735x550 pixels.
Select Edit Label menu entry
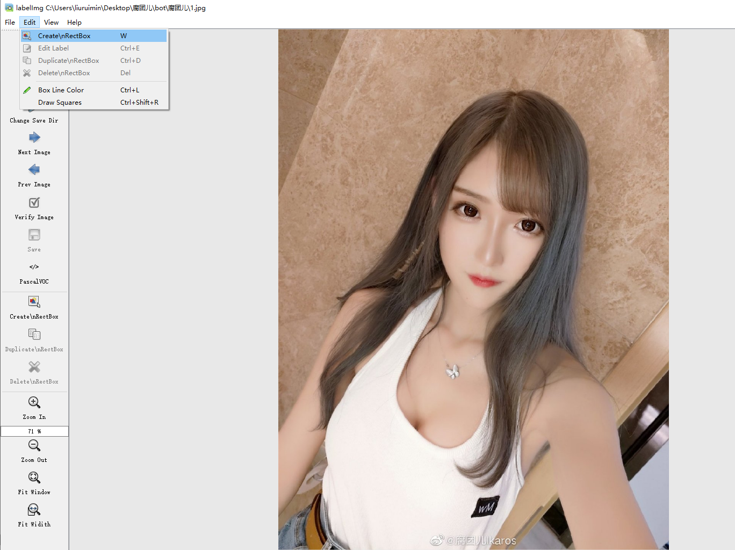coord(94,48)
